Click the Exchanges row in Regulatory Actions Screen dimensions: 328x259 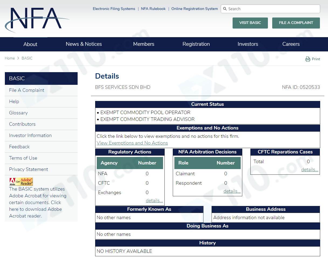pos(130,193)
